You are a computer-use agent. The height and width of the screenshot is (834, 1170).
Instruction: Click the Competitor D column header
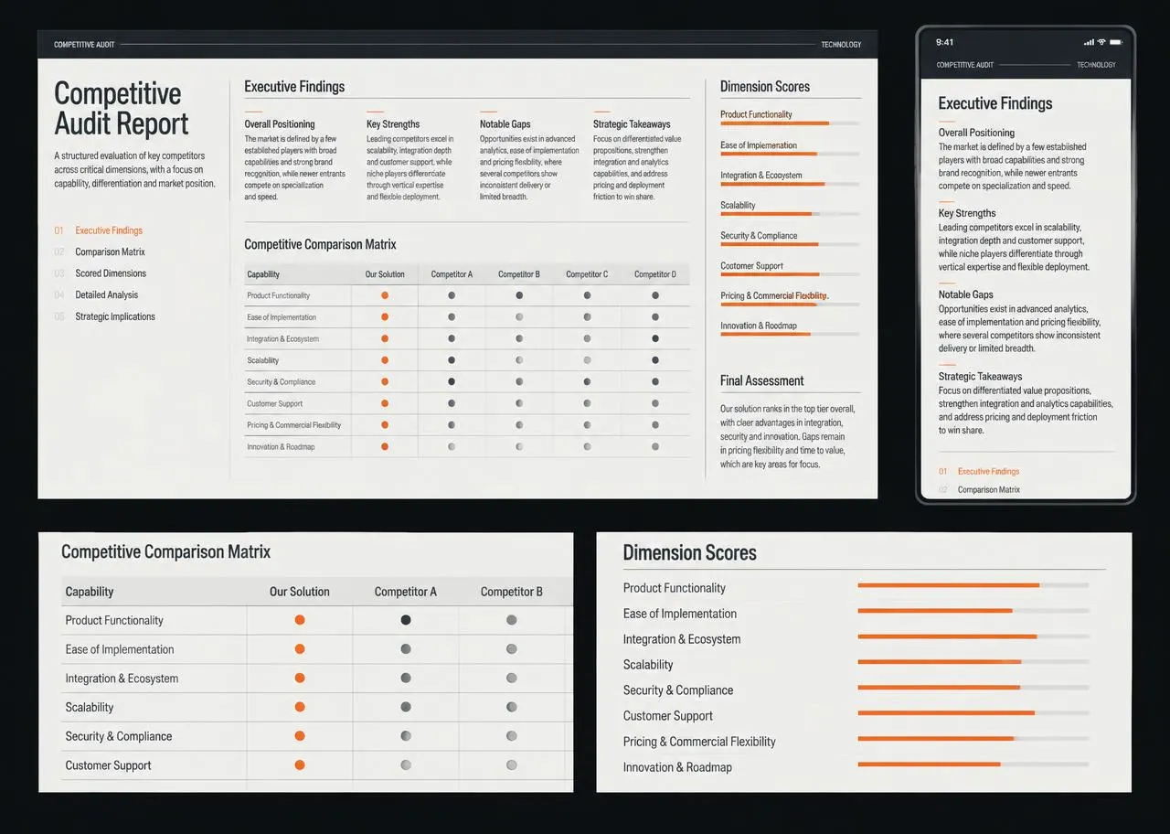point(655,274)
